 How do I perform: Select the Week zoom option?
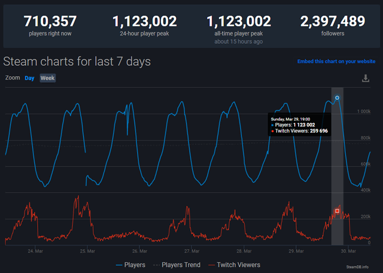[47, 78]
